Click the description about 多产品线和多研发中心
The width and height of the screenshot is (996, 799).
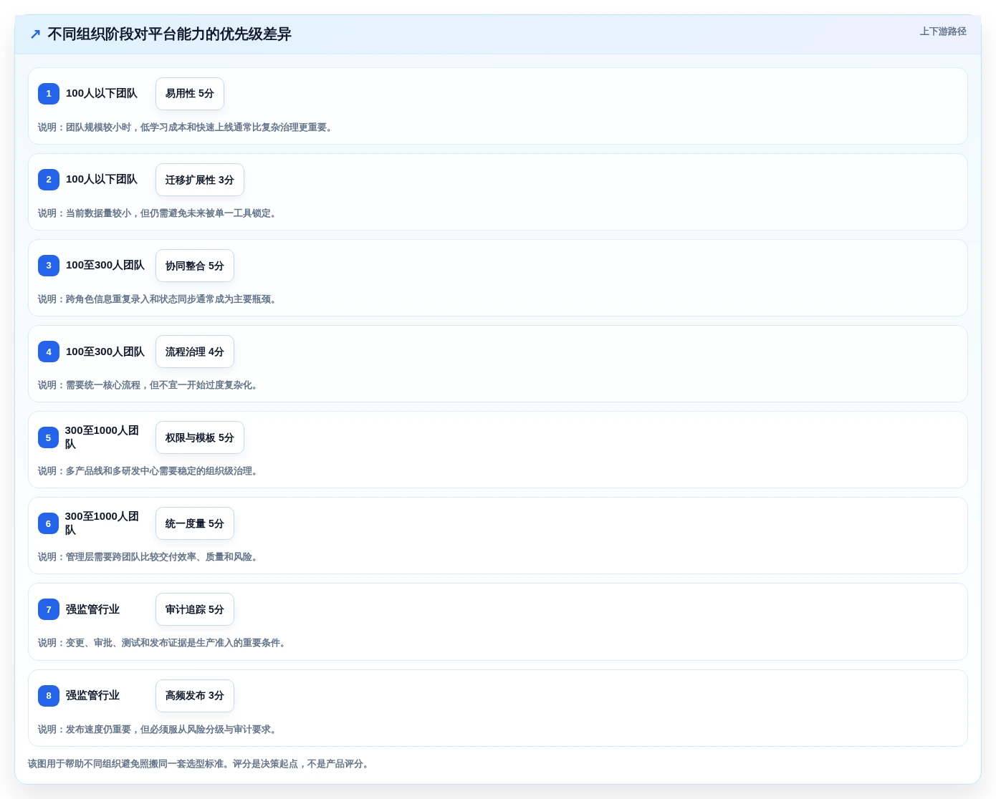pos(150,471)
